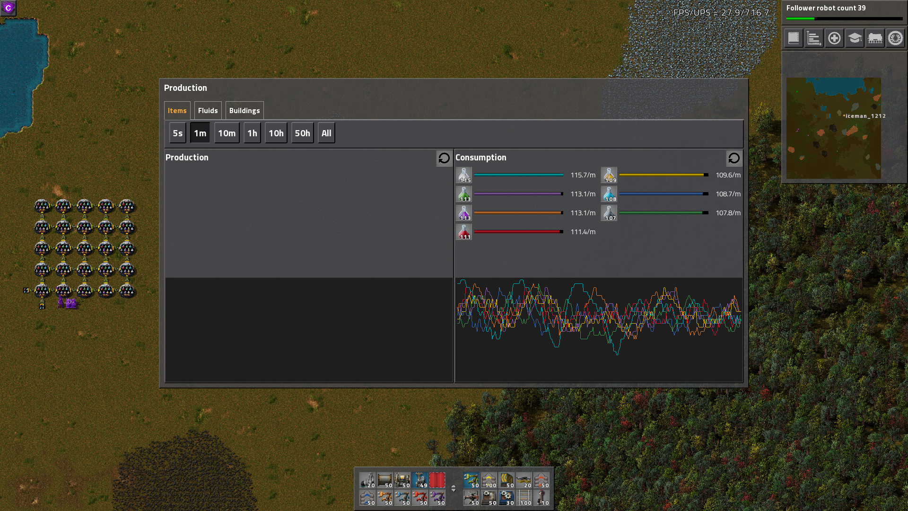Switch to the Items tab
The width and height of the screenshot is (908, 511).
(177, 111)
